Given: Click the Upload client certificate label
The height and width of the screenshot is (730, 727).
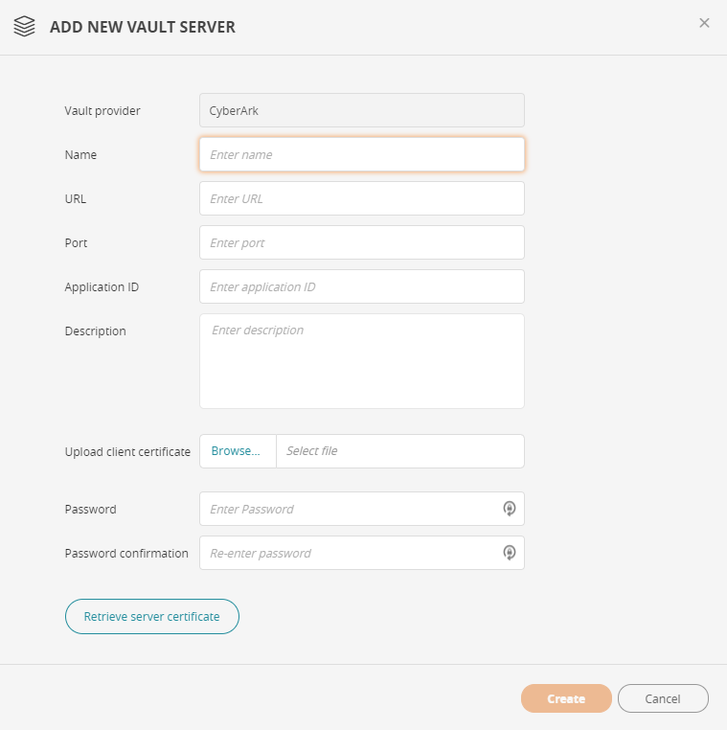Looking at the screenshot, I should (x=127, y=452).
